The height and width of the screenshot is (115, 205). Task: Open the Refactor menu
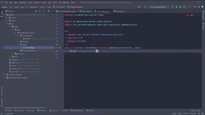[37, 3]
